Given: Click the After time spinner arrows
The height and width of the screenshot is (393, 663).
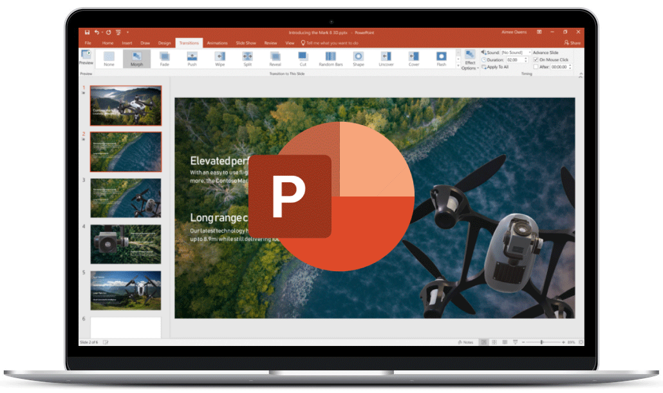Looking at the screenshot, I should pos(570,67).
